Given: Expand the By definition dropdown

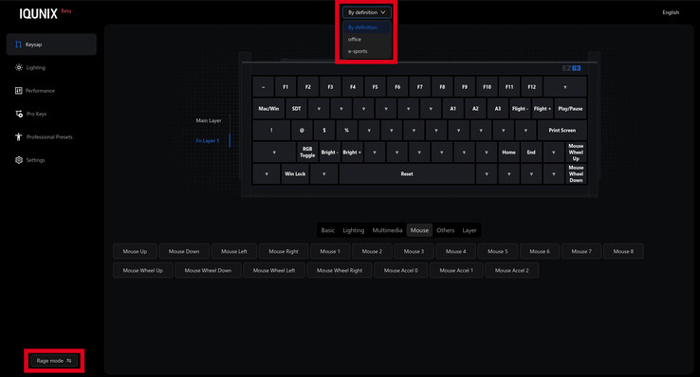Looking at the screenshot, I should pyautogui.click(x=367, y=12).
